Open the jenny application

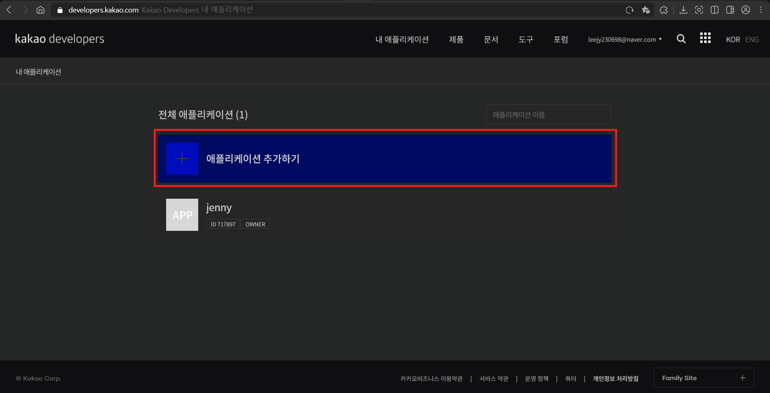coord(219,208)
